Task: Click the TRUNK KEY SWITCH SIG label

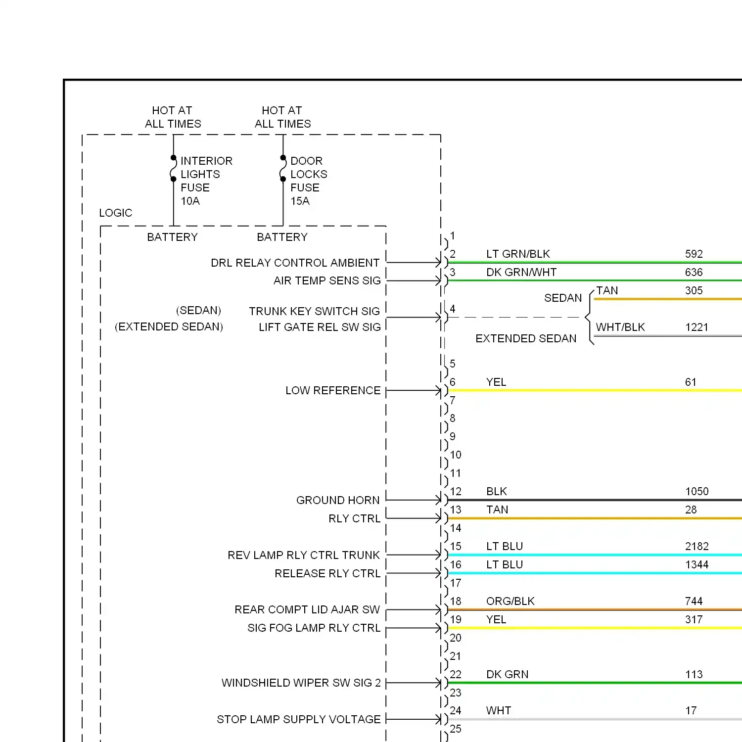Action: [314, 311]
